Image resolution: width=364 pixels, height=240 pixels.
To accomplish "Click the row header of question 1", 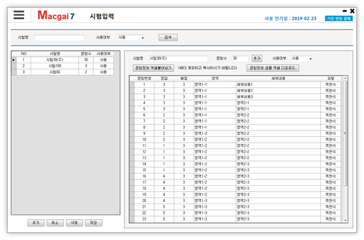I will (x=132, y=85).
